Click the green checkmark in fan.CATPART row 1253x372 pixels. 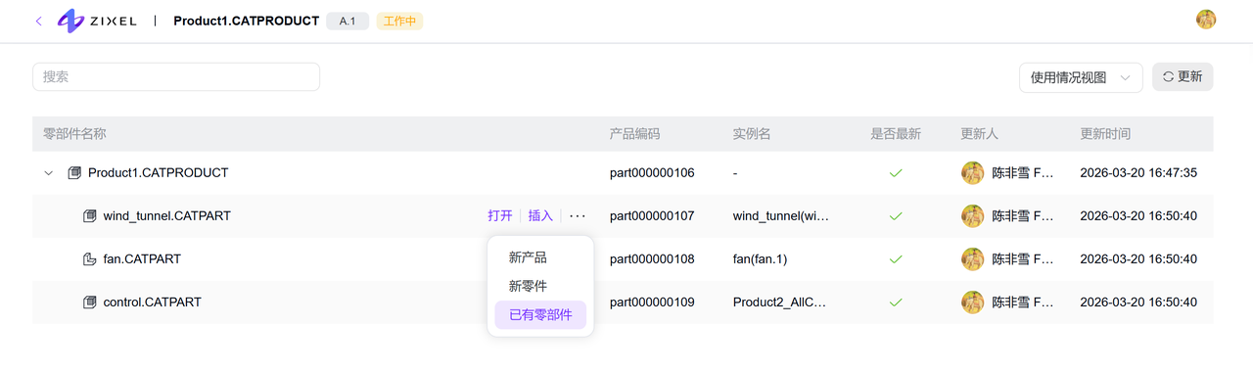point(896,259)
